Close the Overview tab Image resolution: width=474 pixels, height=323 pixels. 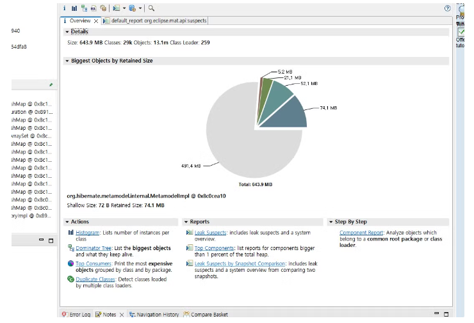(x=96, y=21)
